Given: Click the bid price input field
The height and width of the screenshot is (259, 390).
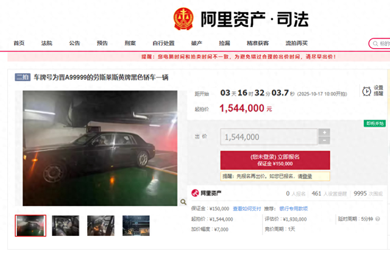Looking at the screenshot, I should (x=269, y=137).
